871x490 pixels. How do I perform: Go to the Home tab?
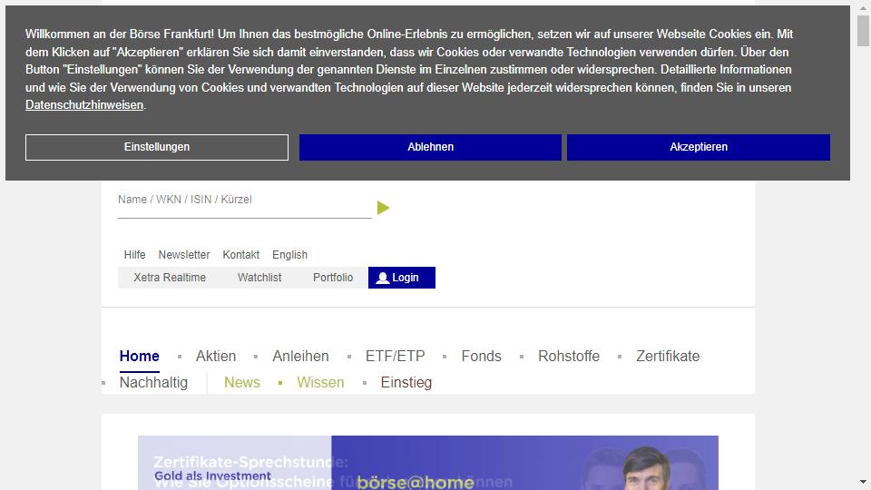click(x=140, y=356)
